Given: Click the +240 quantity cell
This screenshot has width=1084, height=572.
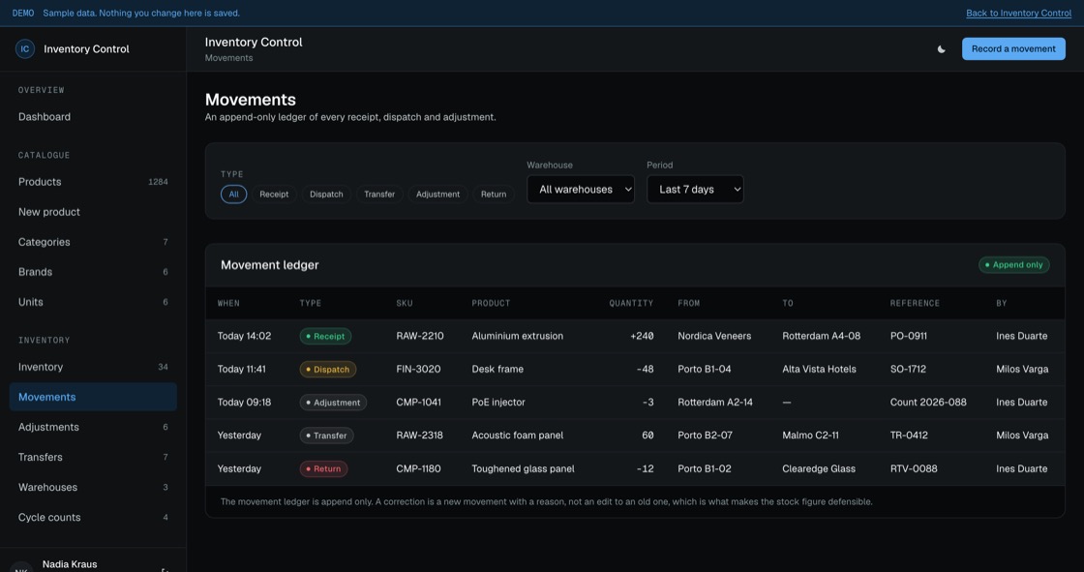Looking at the screenshot, I should [x=642, y=336].
